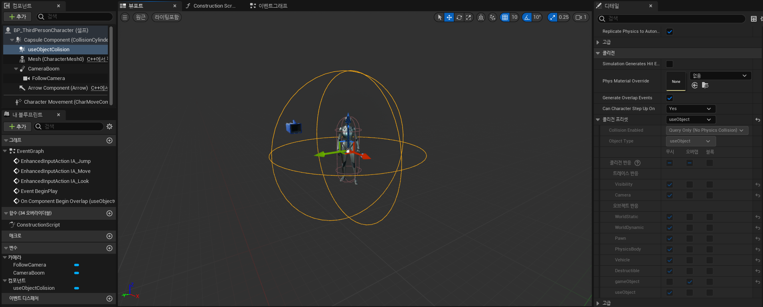Screen dimensions: 763x307
Task: Toggle Simulation Generates Hit Events checkbox
Action: (670, 64)
